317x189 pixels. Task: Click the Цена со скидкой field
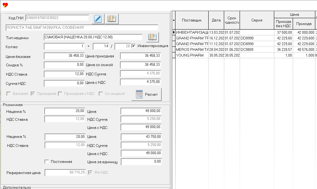tap(140, 65)
